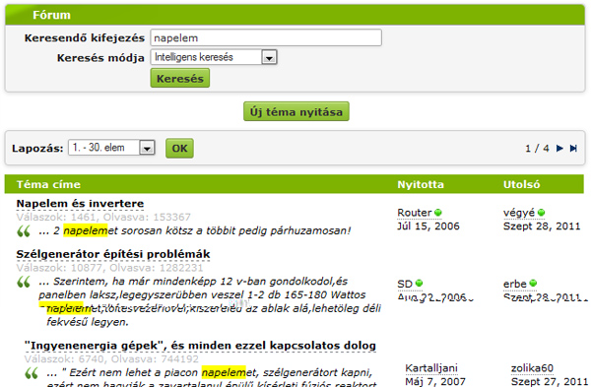This screenshot has height=387, width=591.
Task: Click green online dot next to erbe
Action: pos(533,284)
